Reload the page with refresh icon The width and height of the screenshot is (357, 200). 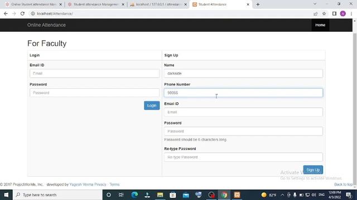tap(22, 13)
